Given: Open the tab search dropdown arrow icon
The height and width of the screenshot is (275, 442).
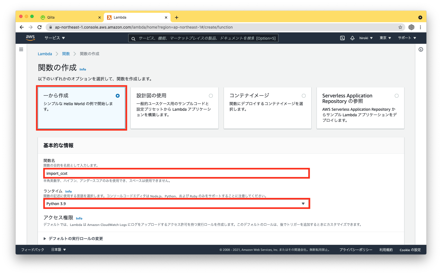Looking at the screenshot, I should pyautogui.click(x=420, y=17).
